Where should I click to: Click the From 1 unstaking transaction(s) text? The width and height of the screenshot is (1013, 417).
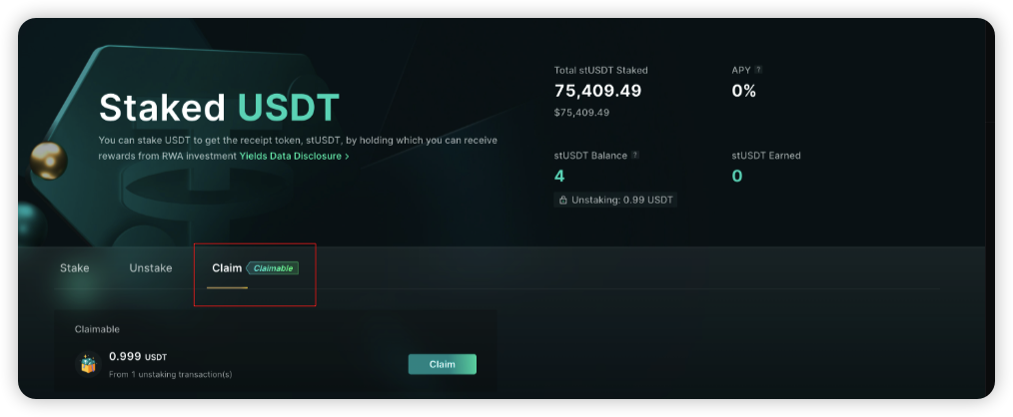(170, 374)
